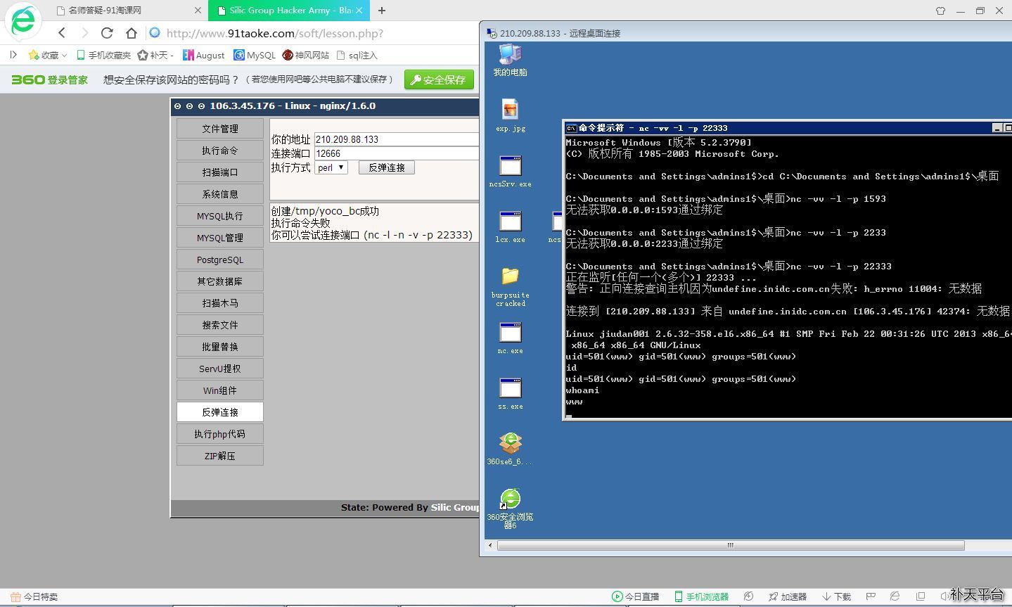Go to the home page icon

pyautogui.click(x=132, y=33)
